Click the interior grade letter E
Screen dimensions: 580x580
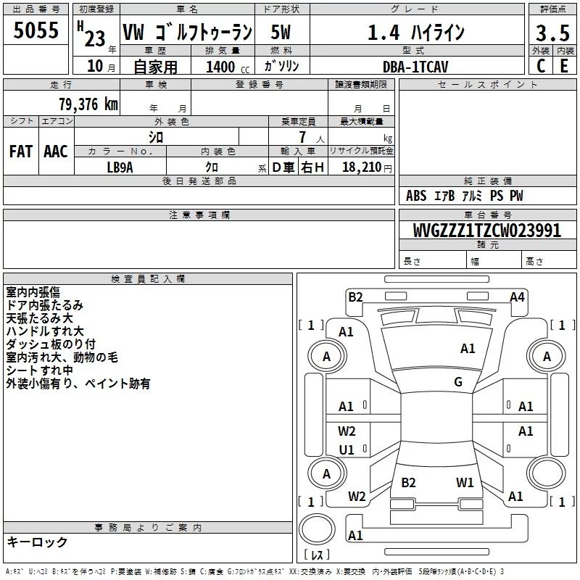pos(564,66)
